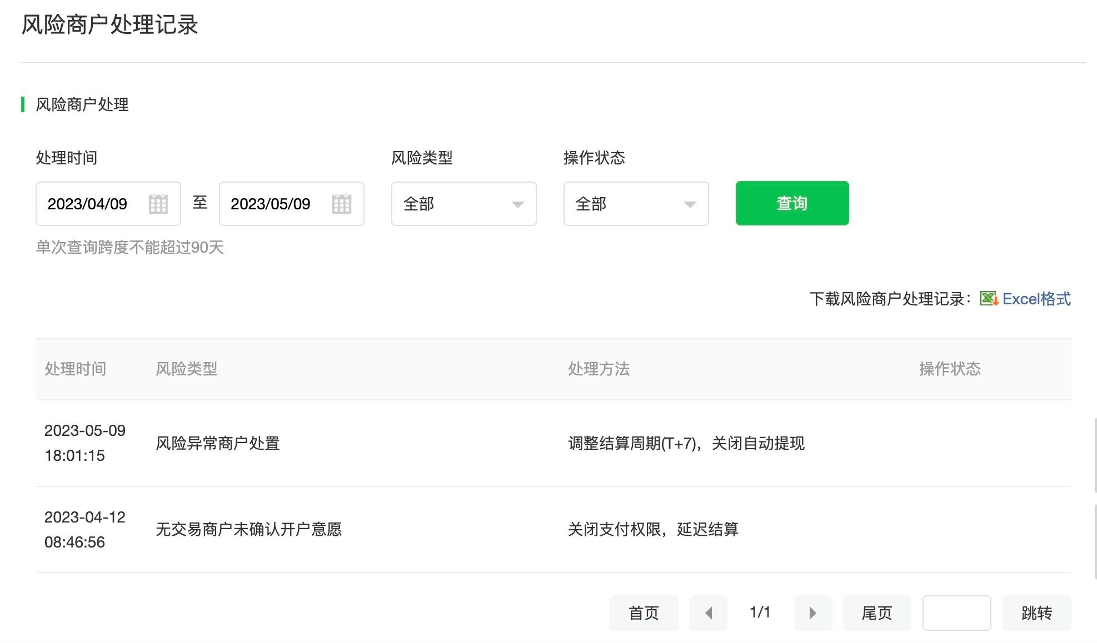
Task: Click the start date field 2023/04/09
Action: point(88,204)
